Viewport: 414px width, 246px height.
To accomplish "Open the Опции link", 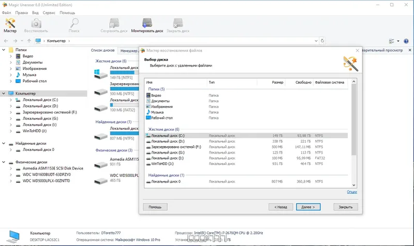I will click(x=352, y=192).
